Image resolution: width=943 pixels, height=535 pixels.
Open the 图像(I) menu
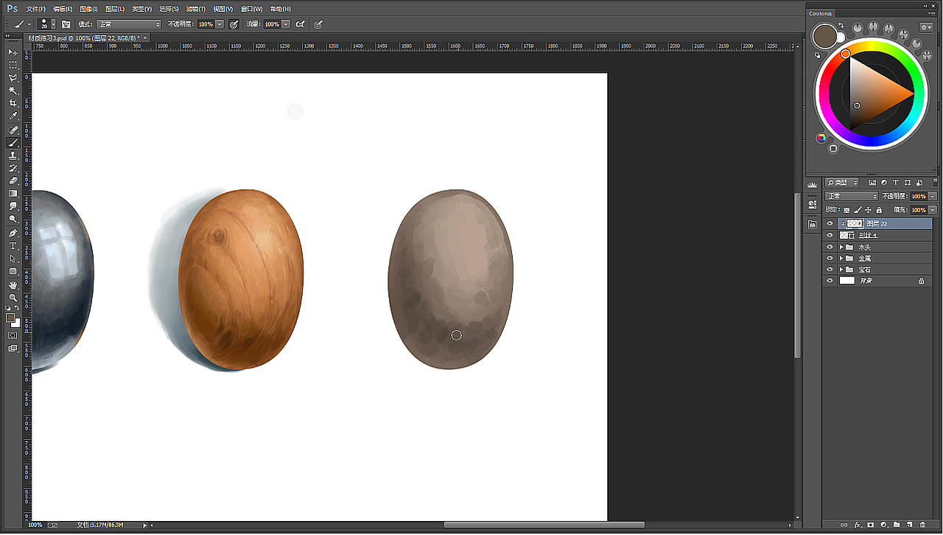[88, 9]
